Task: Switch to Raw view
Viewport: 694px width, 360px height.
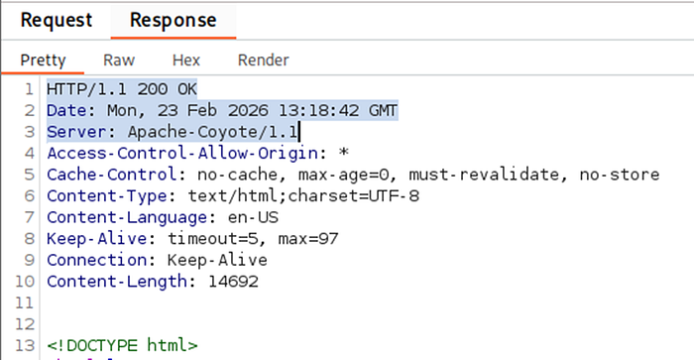Action: tap(119, 60)
